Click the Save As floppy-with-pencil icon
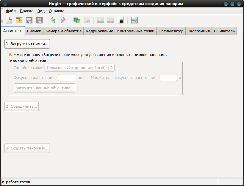Image resolution: width=244 pixels, height=186 pixels. (x=39, y=20)
